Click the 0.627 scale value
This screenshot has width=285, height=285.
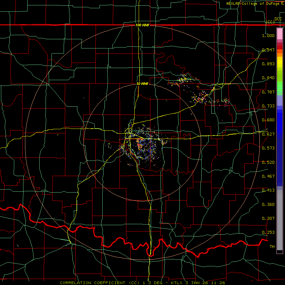(x=268, y=134)
